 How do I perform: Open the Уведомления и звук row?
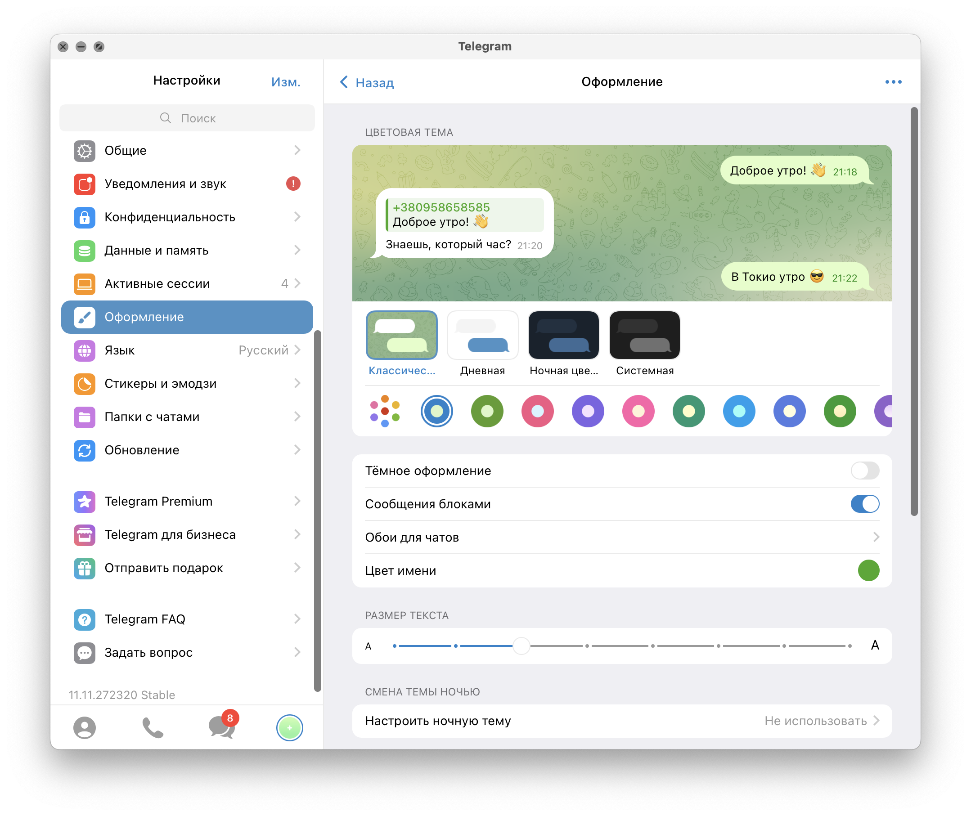[x=187, y=184]
